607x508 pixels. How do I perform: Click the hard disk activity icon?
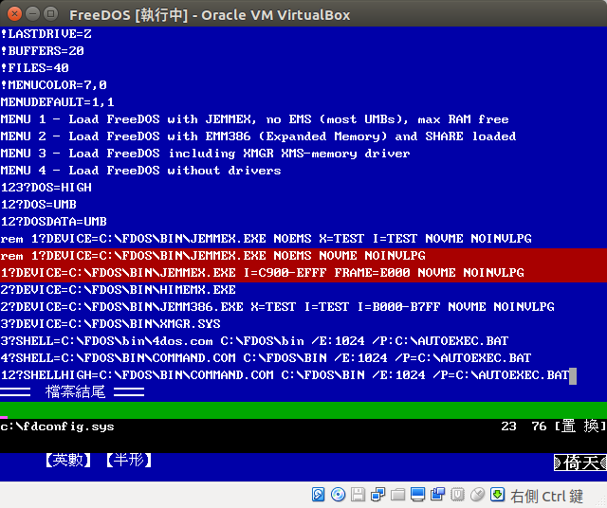tap(319, 495)
